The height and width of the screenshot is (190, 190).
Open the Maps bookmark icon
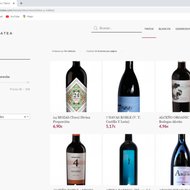[x=24, y=17]
